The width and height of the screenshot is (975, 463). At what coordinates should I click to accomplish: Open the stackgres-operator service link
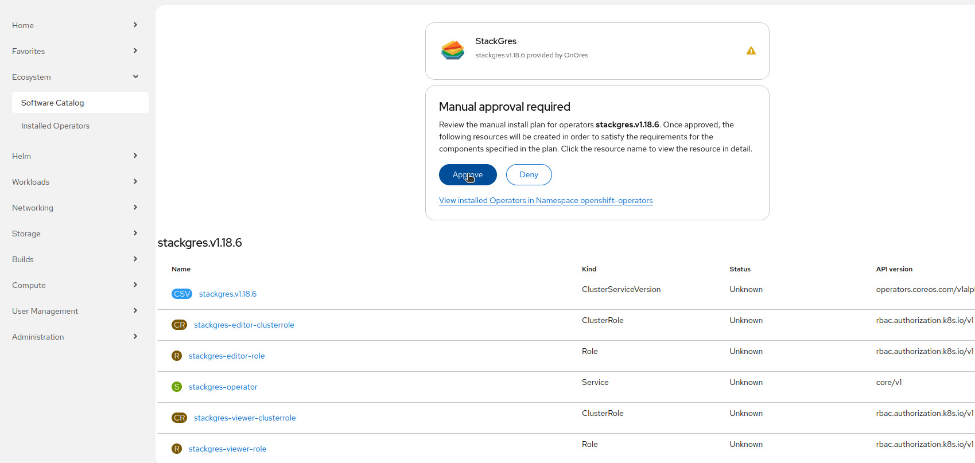pos(223,387)
